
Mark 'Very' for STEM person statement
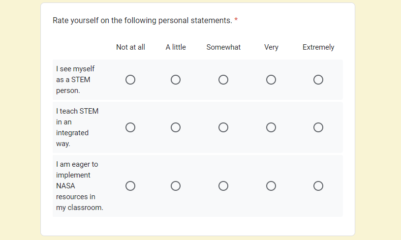point(271,80)
